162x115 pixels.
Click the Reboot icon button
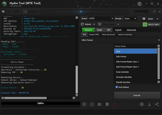(82, 24)
